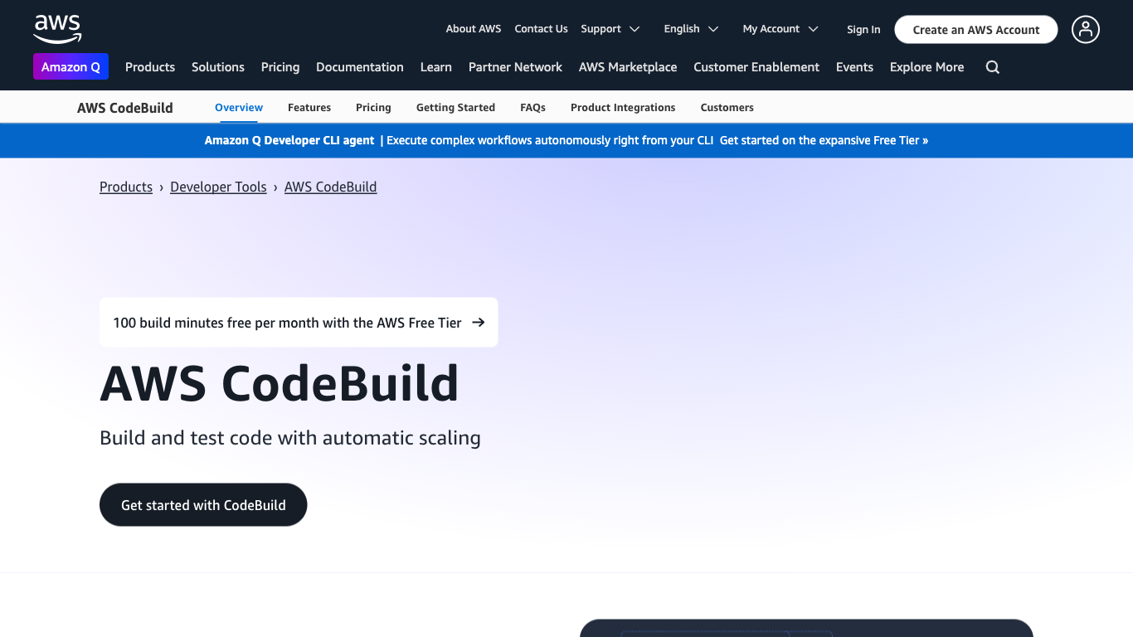Open the search magnifier icon

[x=993, y=67]
